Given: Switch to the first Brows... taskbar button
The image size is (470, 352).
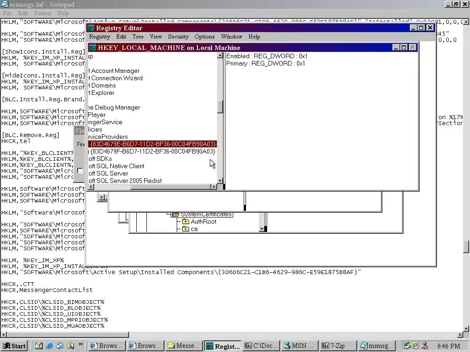Looking at the screenshot, I should point(108,346).
